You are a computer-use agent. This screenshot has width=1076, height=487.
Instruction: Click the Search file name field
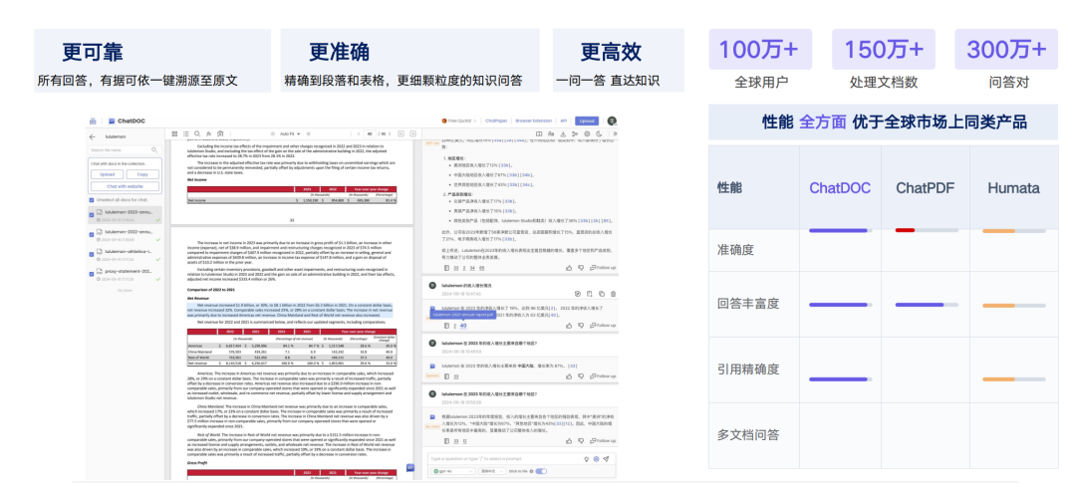[x=123, y=150]
